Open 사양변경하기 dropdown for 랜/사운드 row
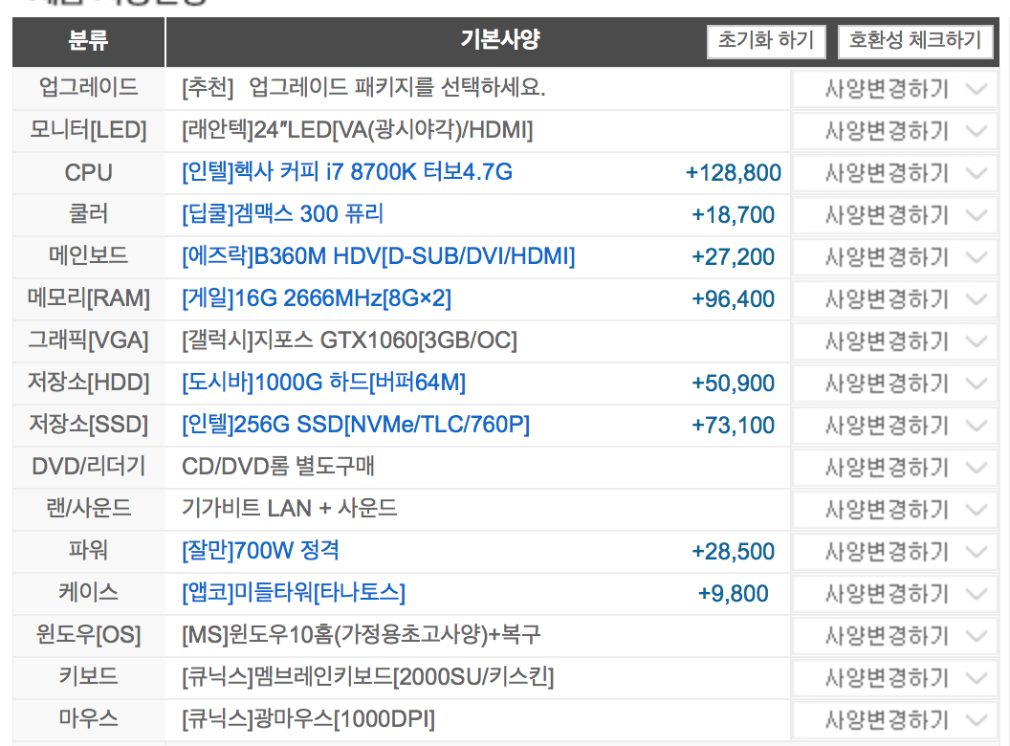 894,510
